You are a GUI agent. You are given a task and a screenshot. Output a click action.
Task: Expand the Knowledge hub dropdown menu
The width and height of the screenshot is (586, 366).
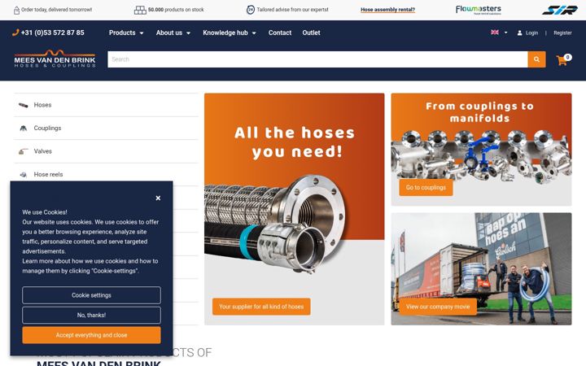pos(230,33)
